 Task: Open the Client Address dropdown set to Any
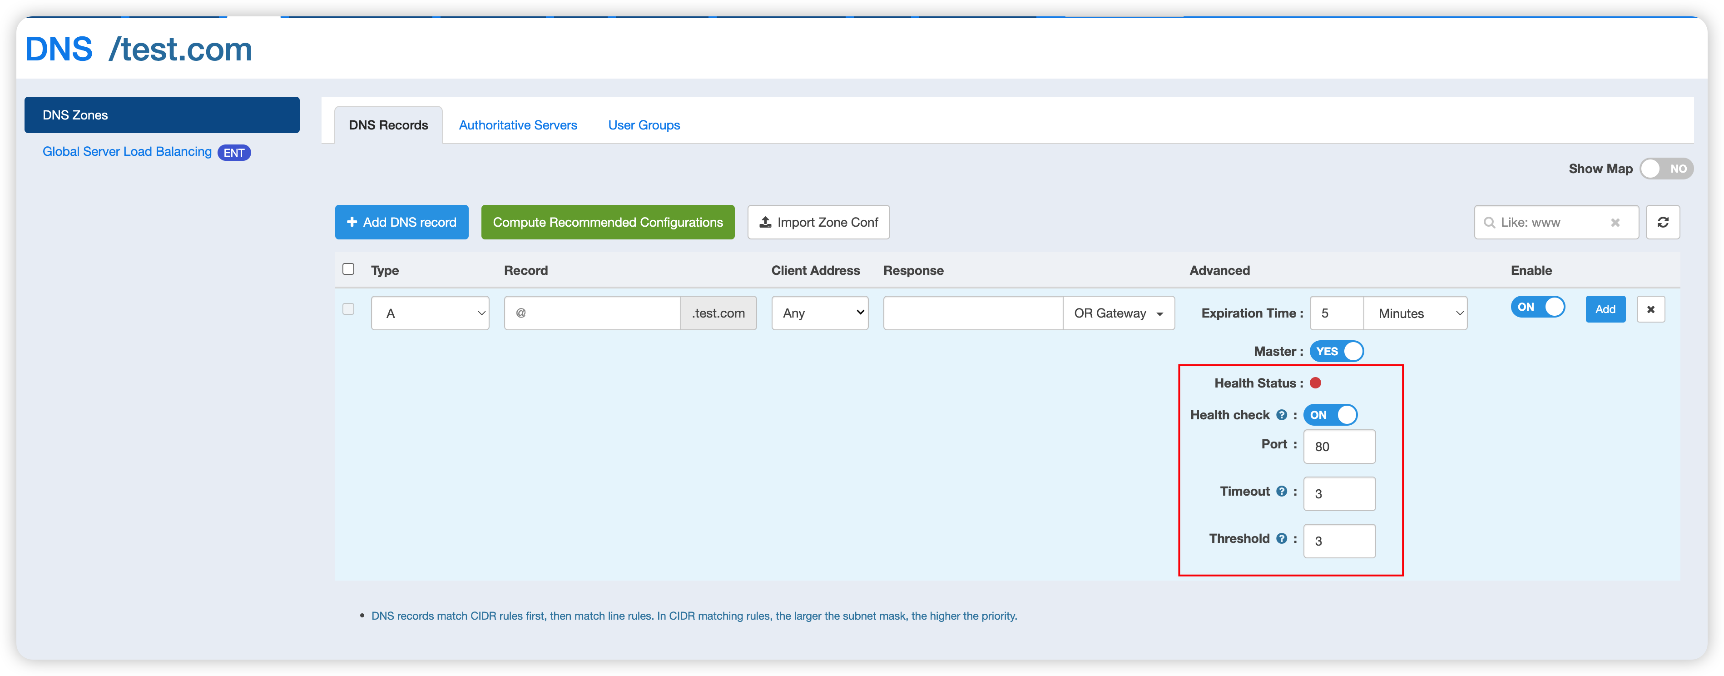(x=820, y=313)
